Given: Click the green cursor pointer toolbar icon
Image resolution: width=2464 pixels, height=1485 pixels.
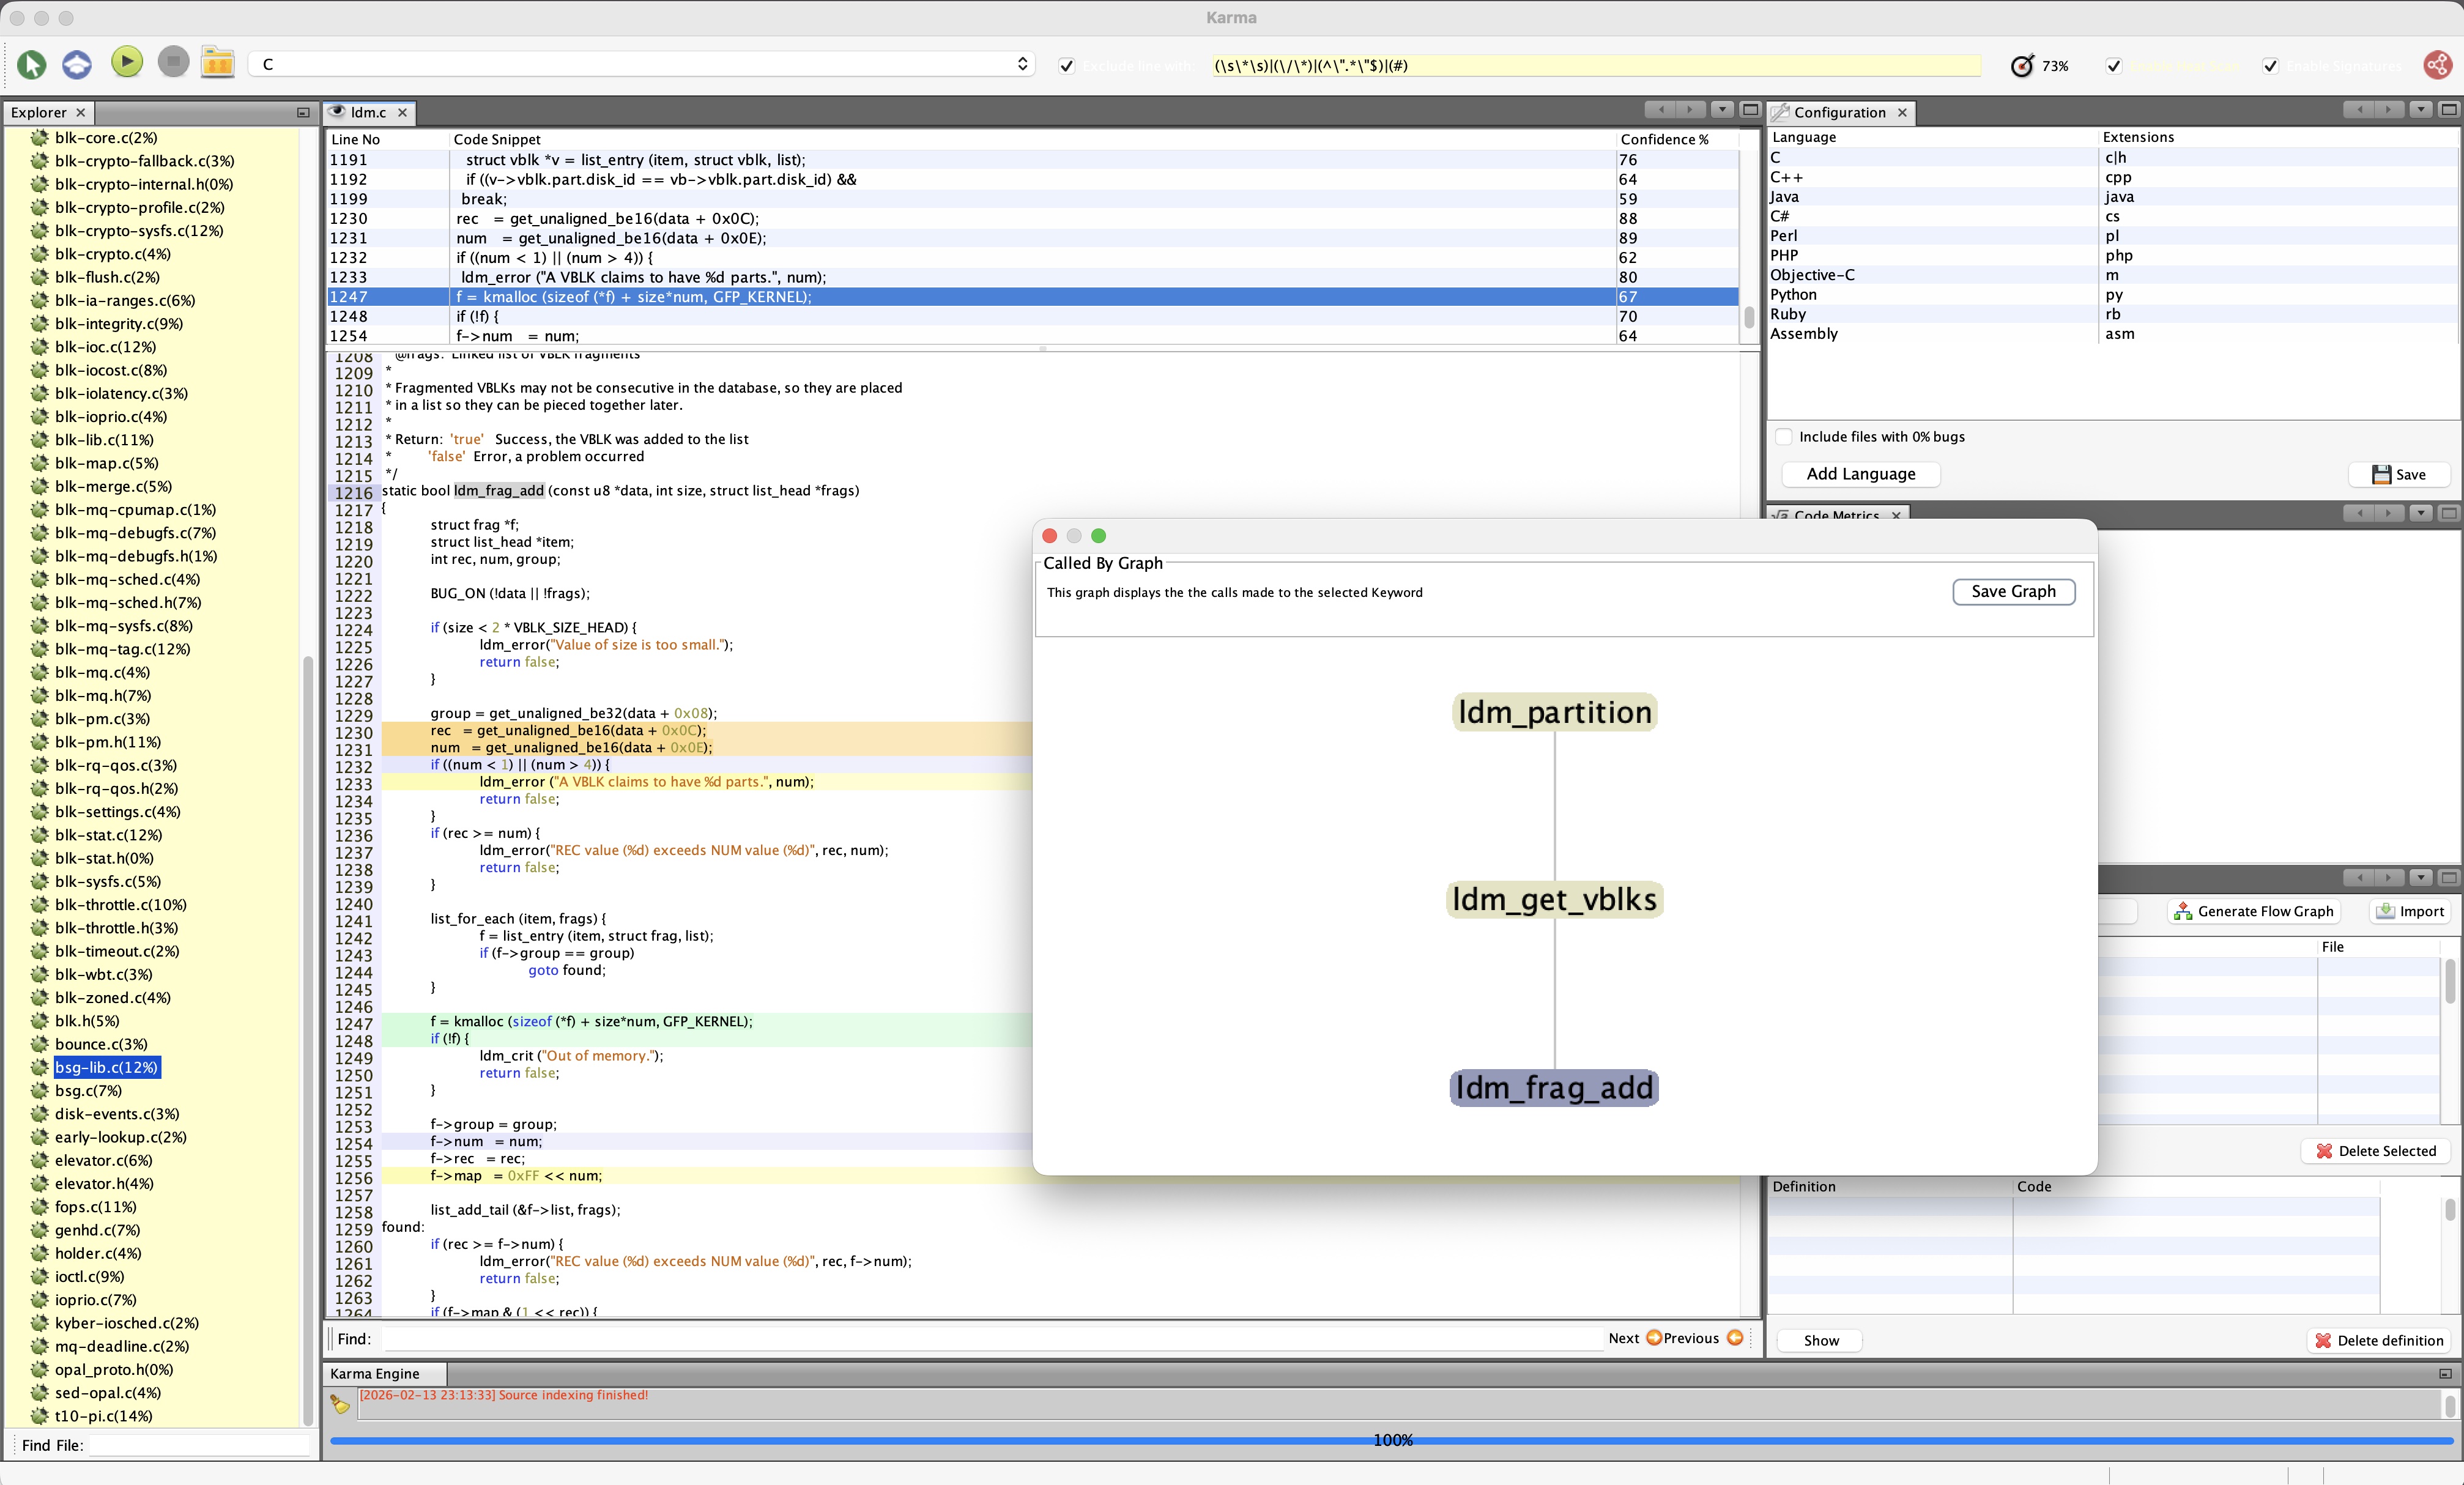Looking at the screenshot, I should coord(31,65).
